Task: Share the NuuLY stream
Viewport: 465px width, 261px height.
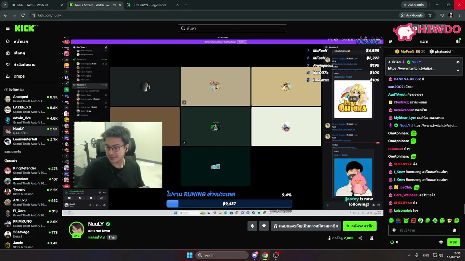Action: (360, 238)
